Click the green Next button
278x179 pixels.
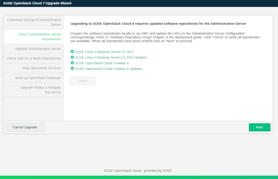click(x=259, y=127)
